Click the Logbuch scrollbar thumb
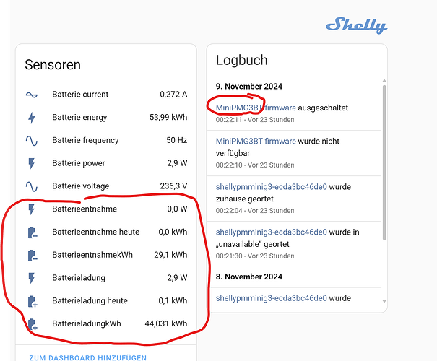Screen dimensions: 437x361 (x=384, y=162)
